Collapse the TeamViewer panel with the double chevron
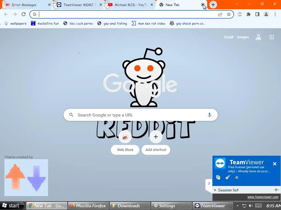 (237, 177)
